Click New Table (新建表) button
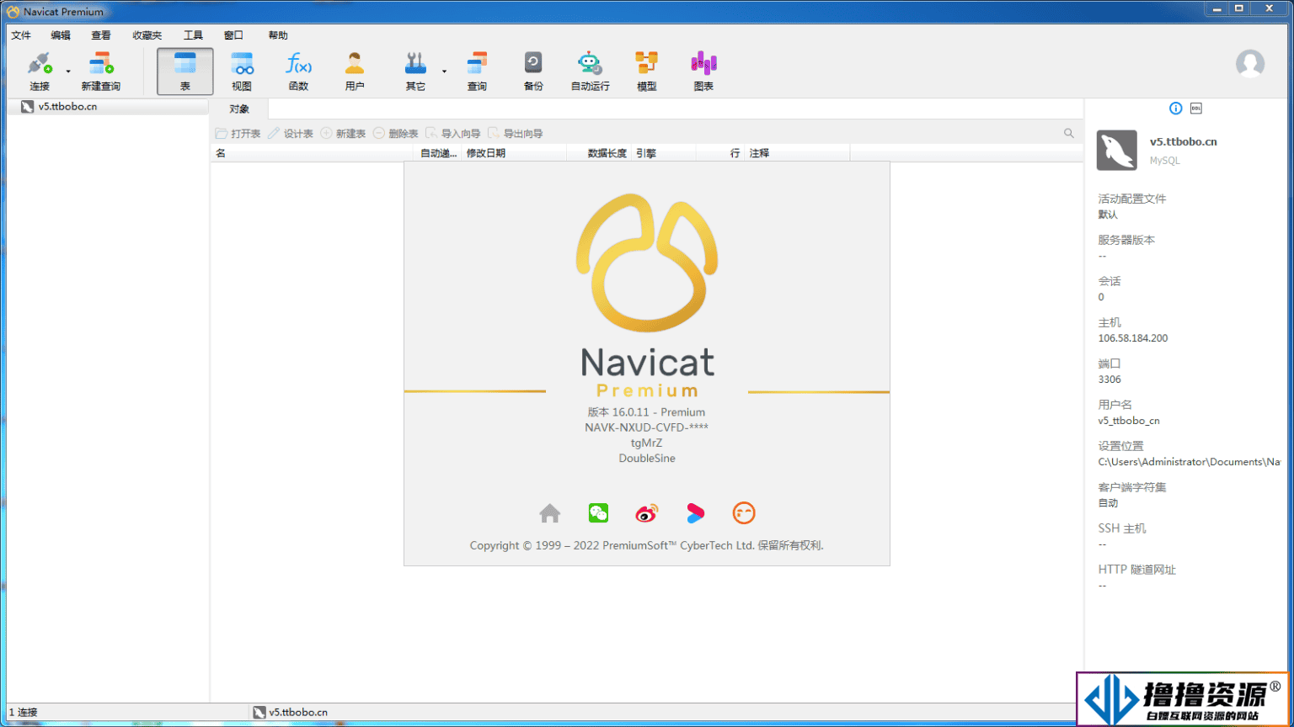 pyautogui.click(x=343, y=134)
